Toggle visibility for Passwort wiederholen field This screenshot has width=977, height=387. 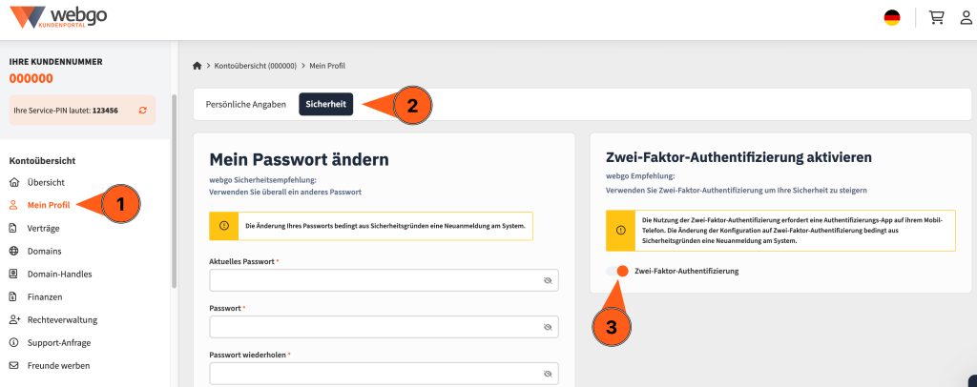coord(548,374)
